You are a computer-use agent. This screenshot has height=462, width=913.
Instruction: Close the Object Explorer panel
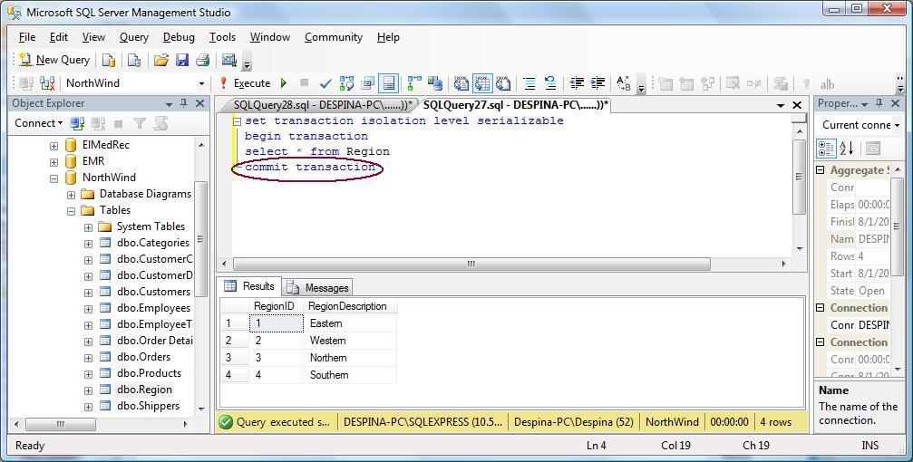(x=199, y=103)
